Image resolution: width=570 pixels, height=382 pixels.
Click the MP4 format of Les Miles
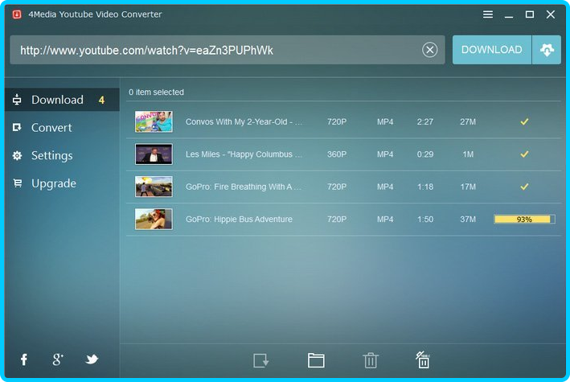coord(385,154)
